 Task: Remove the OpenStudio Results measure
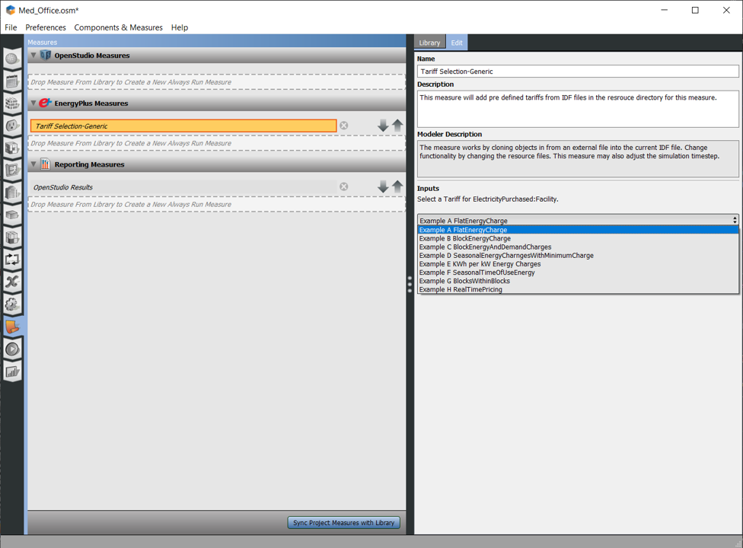(x=344, y=186)
